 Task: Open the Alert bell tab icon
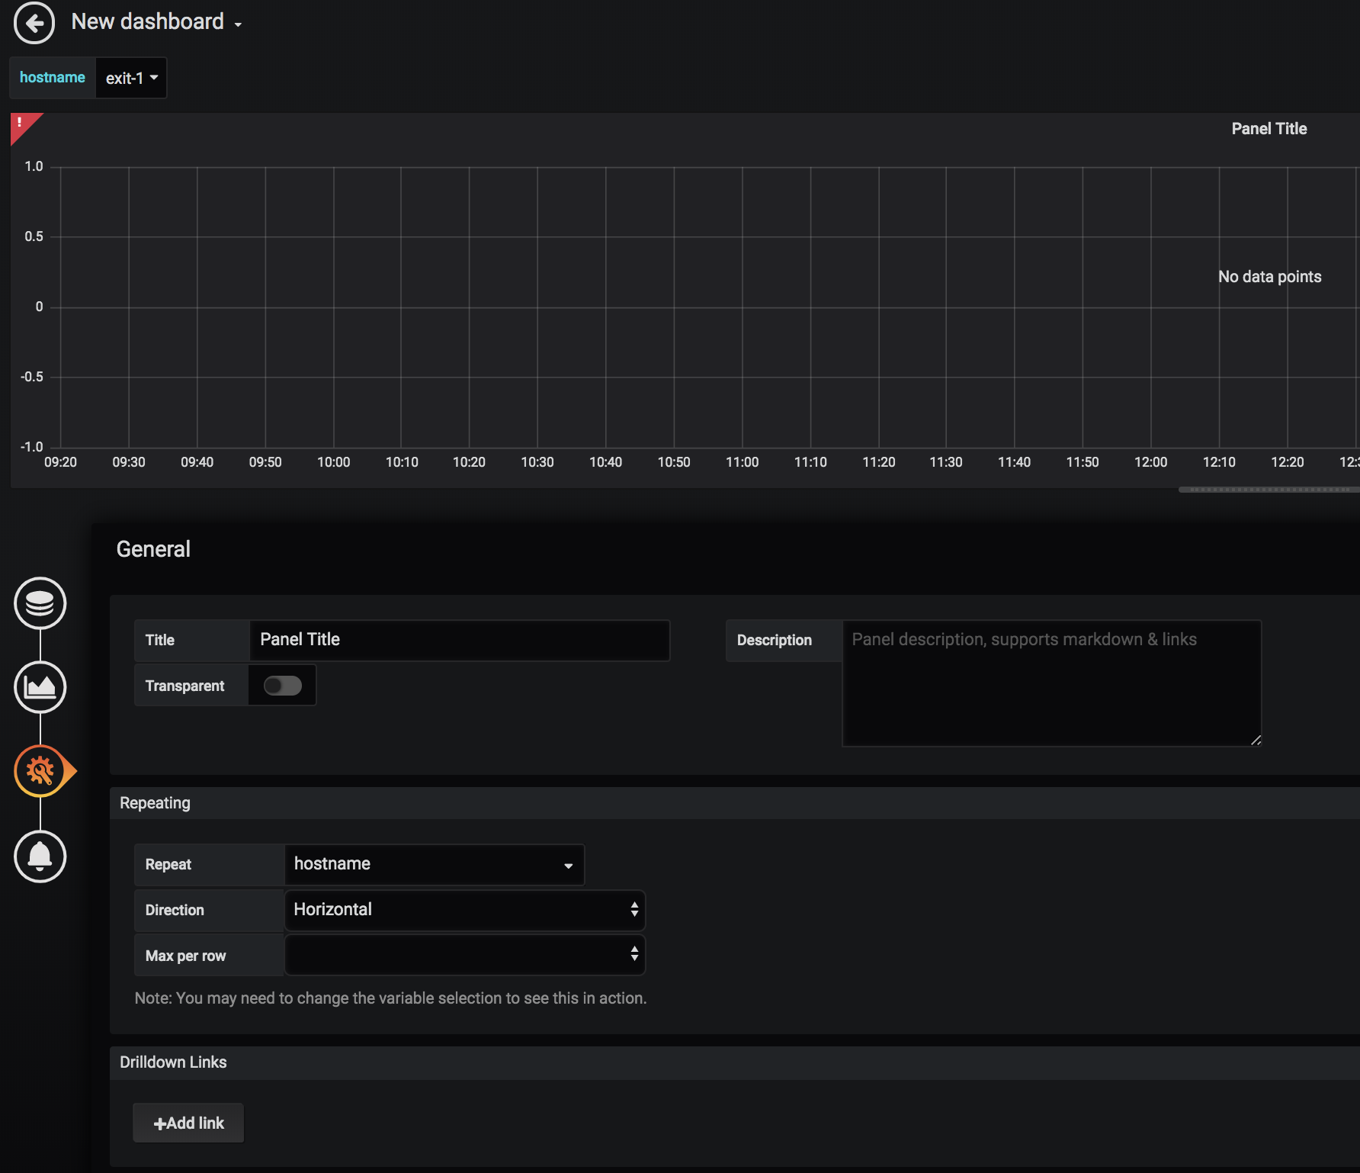point(40,856)
